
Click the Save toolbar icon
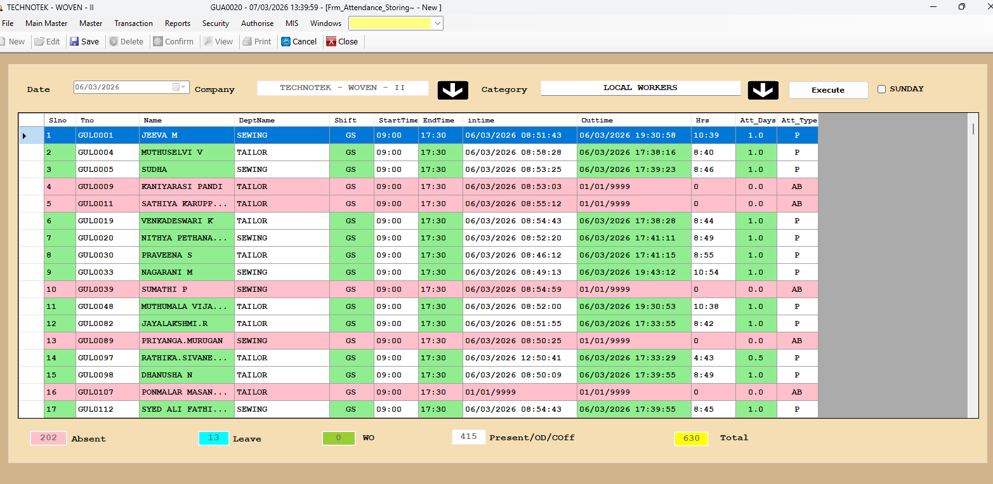[x=74, y=42]
